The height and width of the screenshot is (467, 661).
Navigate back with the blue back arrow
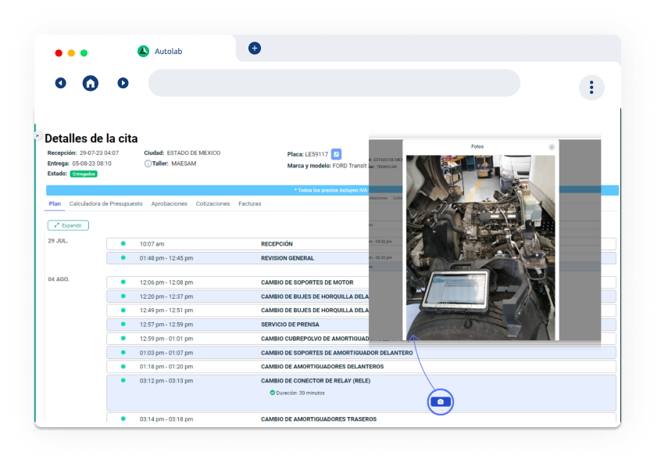pyautogui.click(x=60, y=83)
